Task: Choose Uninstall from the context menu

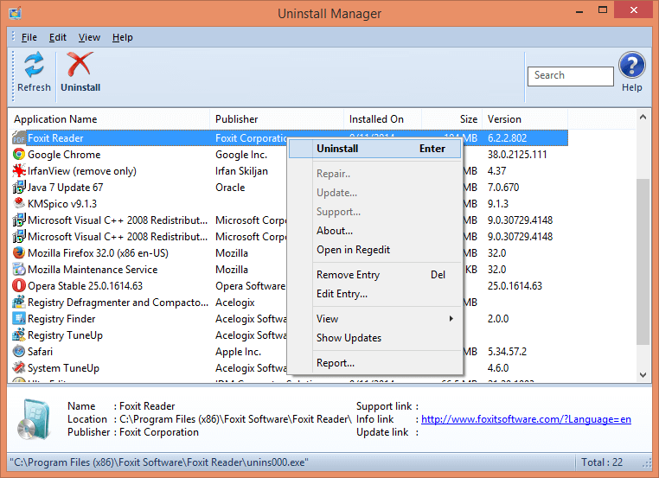Action: pos(374,149)
